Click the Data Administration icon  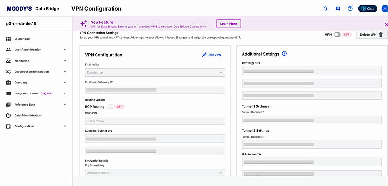point(8,115)
